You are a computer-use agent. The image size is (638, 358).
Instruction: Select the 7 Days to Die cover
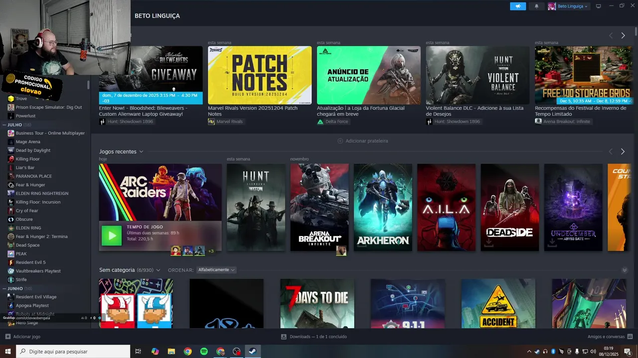317,303
